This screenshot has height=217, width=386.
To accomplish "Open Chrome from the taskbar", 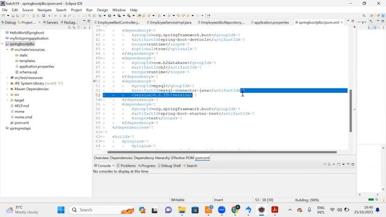I will click(235, 210).
